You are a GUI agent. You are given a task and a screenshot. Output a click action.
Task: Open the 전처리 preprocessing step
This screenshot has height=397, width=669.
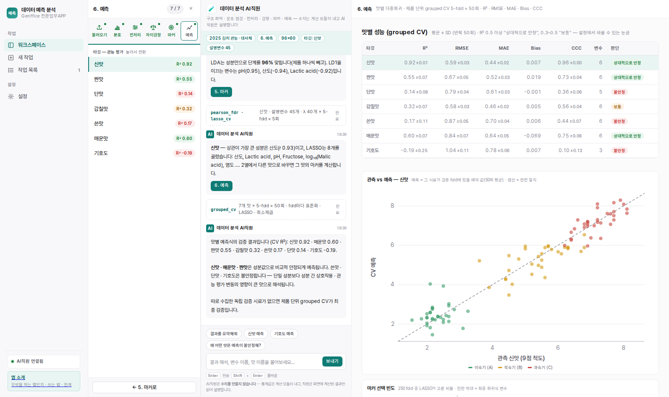click(135, 31)
